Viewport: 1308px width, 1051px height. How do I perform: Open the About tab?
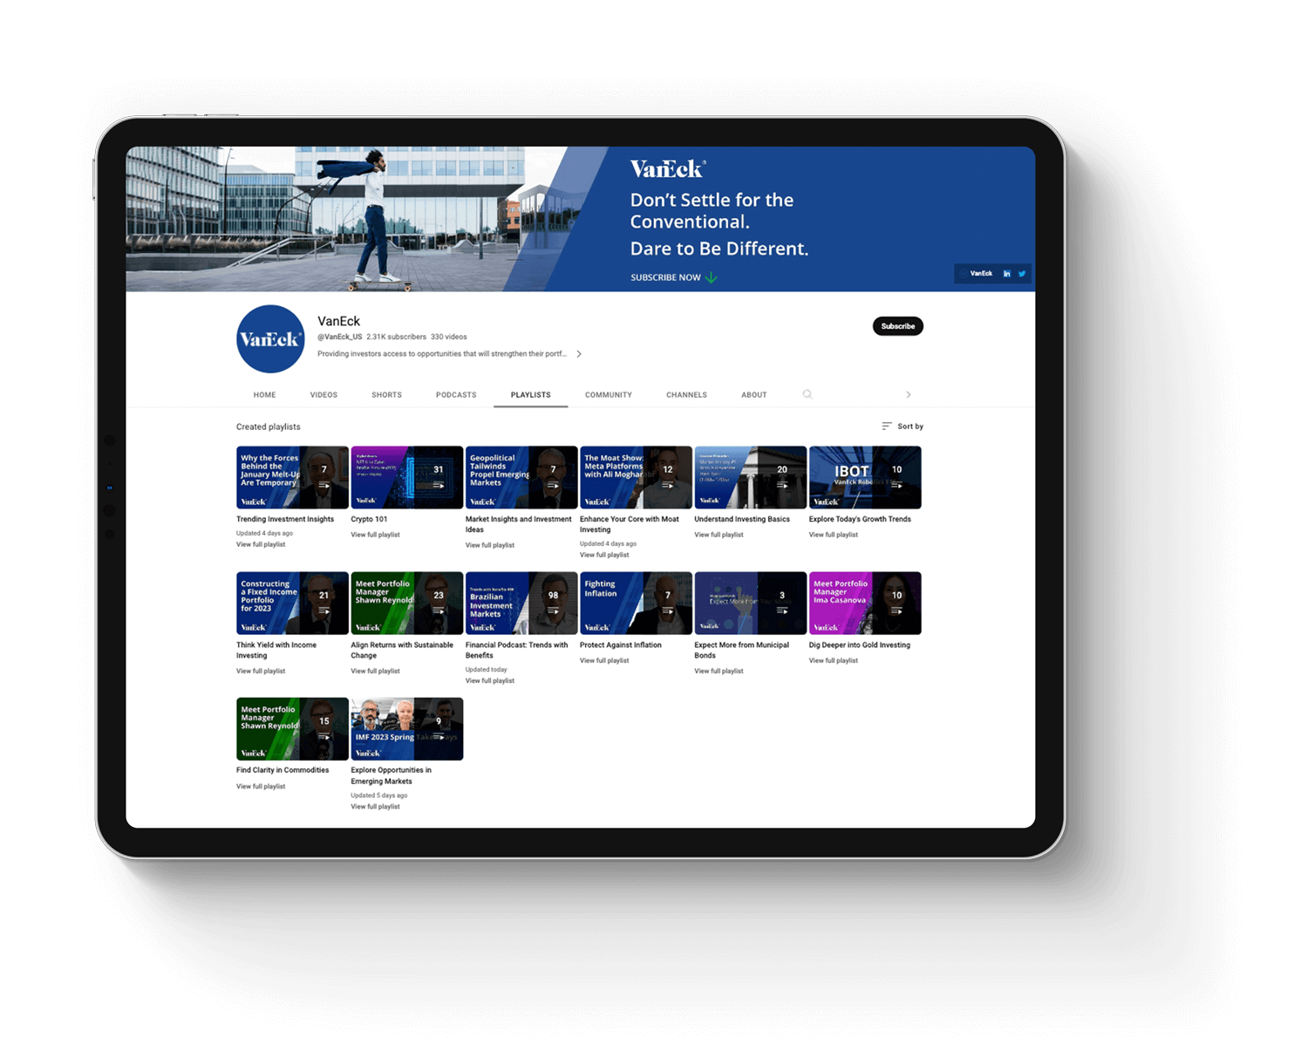[754, 395]
